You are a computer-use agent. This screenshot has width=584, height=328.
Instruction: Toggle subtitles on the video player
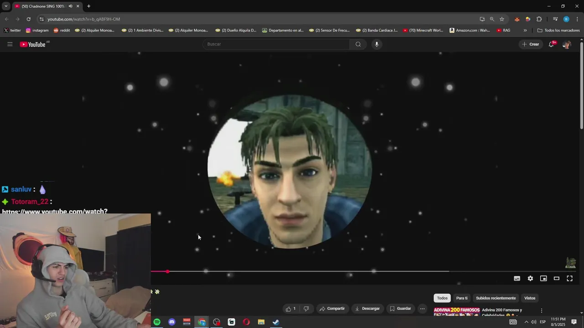(517, 278)
